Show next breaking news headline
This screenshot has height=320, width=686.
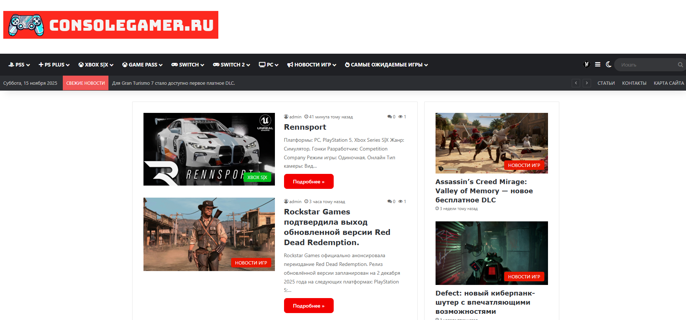point(587,83)
